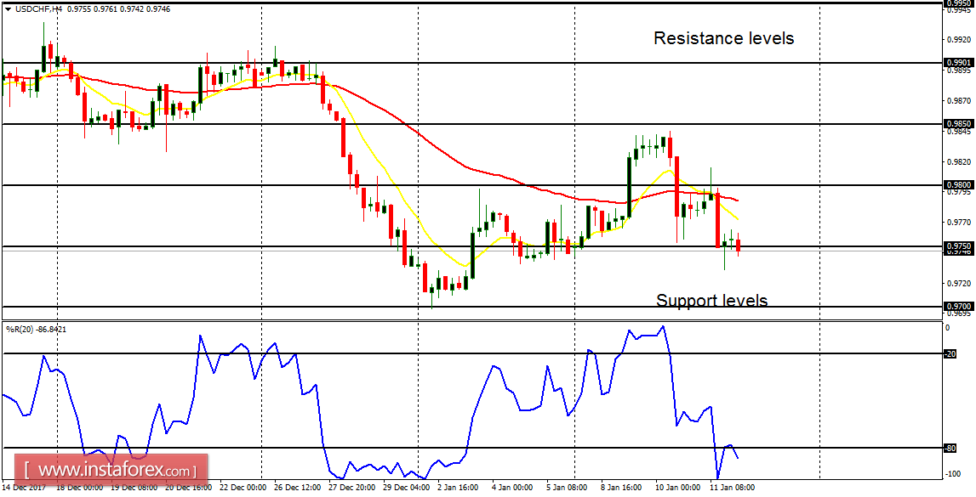This screenshot has width=976, height=497.
Task: Click the 0.9920 price axis value
Action: [960, 40]
